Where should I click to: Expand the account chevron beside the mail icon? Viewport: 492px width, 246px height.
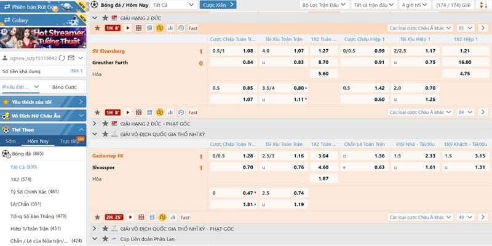pyautogui.click(x=81, y=58)
